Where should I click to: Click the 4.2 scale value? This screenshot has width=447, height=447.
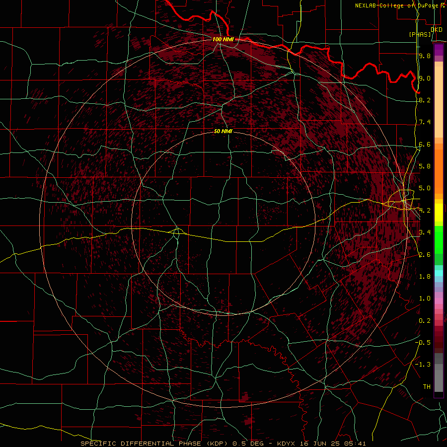coord(425,211)
